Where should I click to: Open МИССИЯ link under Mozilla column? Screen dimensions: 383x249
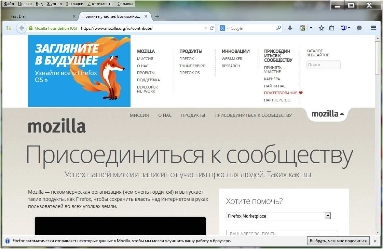pos(145,59)
